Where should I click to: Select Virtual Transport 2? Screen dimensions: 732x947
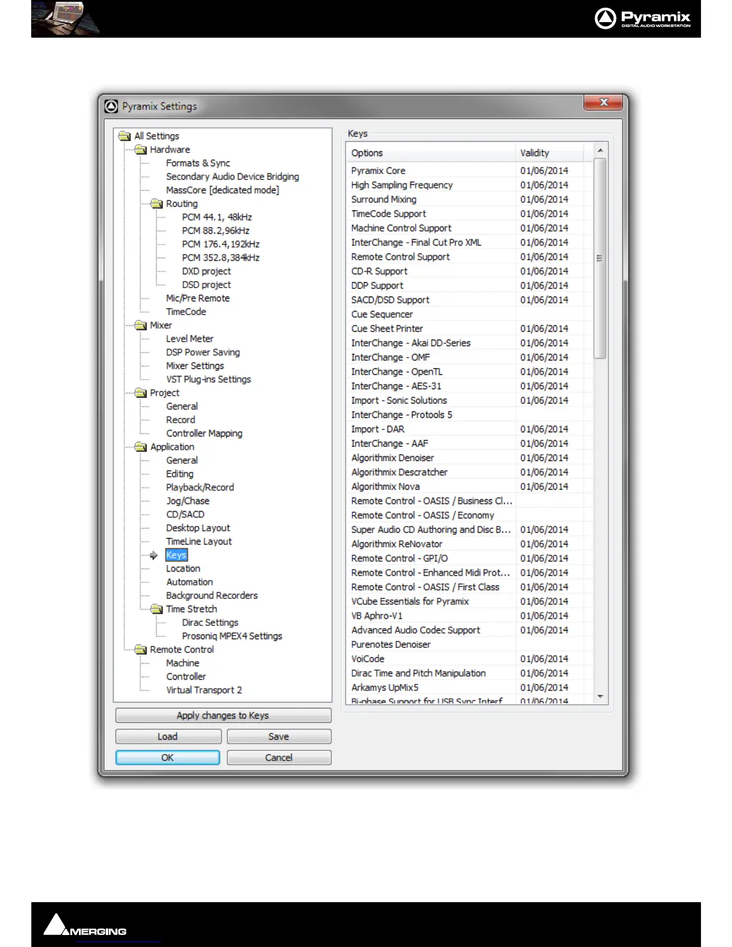point(204,691)
